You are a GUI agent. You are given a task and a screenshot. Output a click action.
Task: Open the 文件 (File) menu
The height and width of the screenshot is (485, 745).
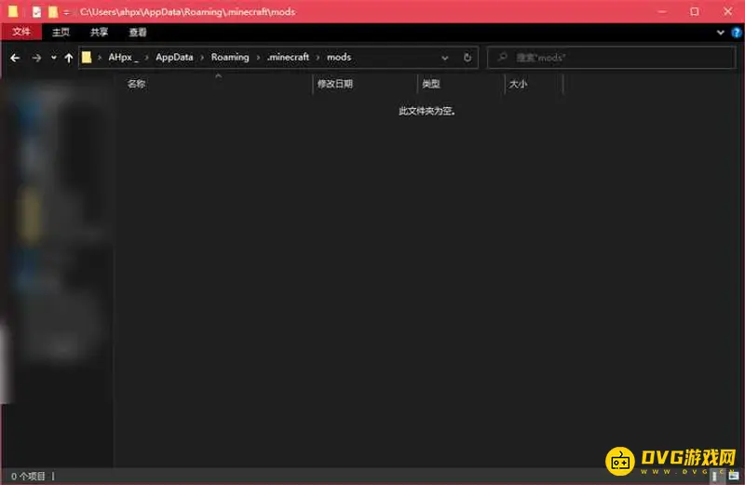tap(20, 32)
